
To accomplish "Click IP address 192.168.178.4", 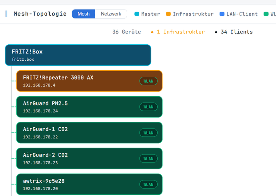I will [x=39, y=85].
